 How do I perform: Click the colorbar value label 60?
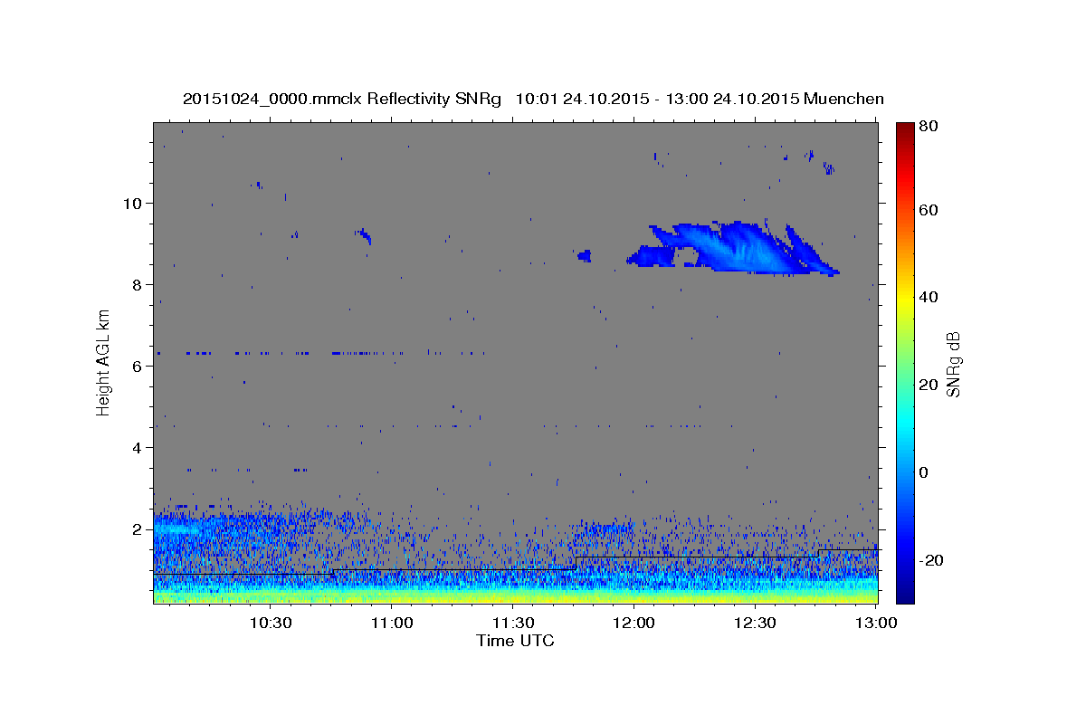[x=928, y=210]
